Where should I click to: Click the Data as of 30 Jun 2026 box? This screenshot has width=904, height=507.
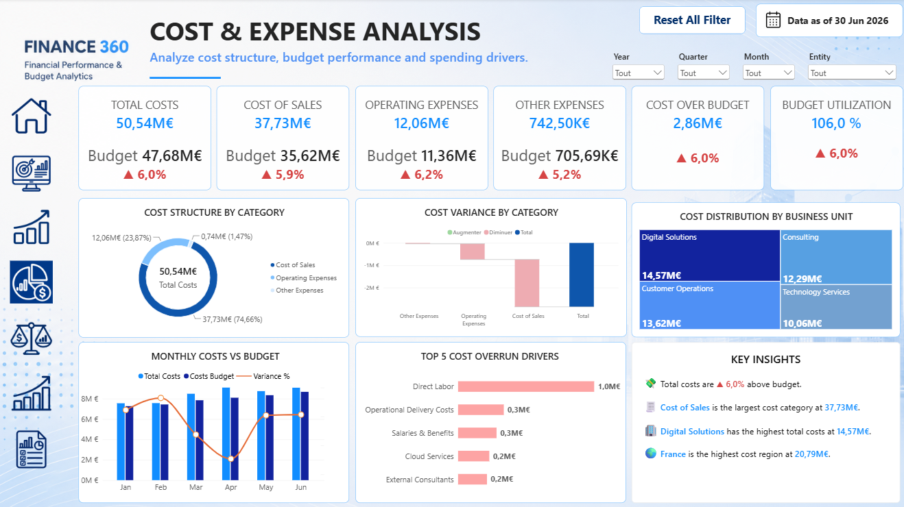829,21
